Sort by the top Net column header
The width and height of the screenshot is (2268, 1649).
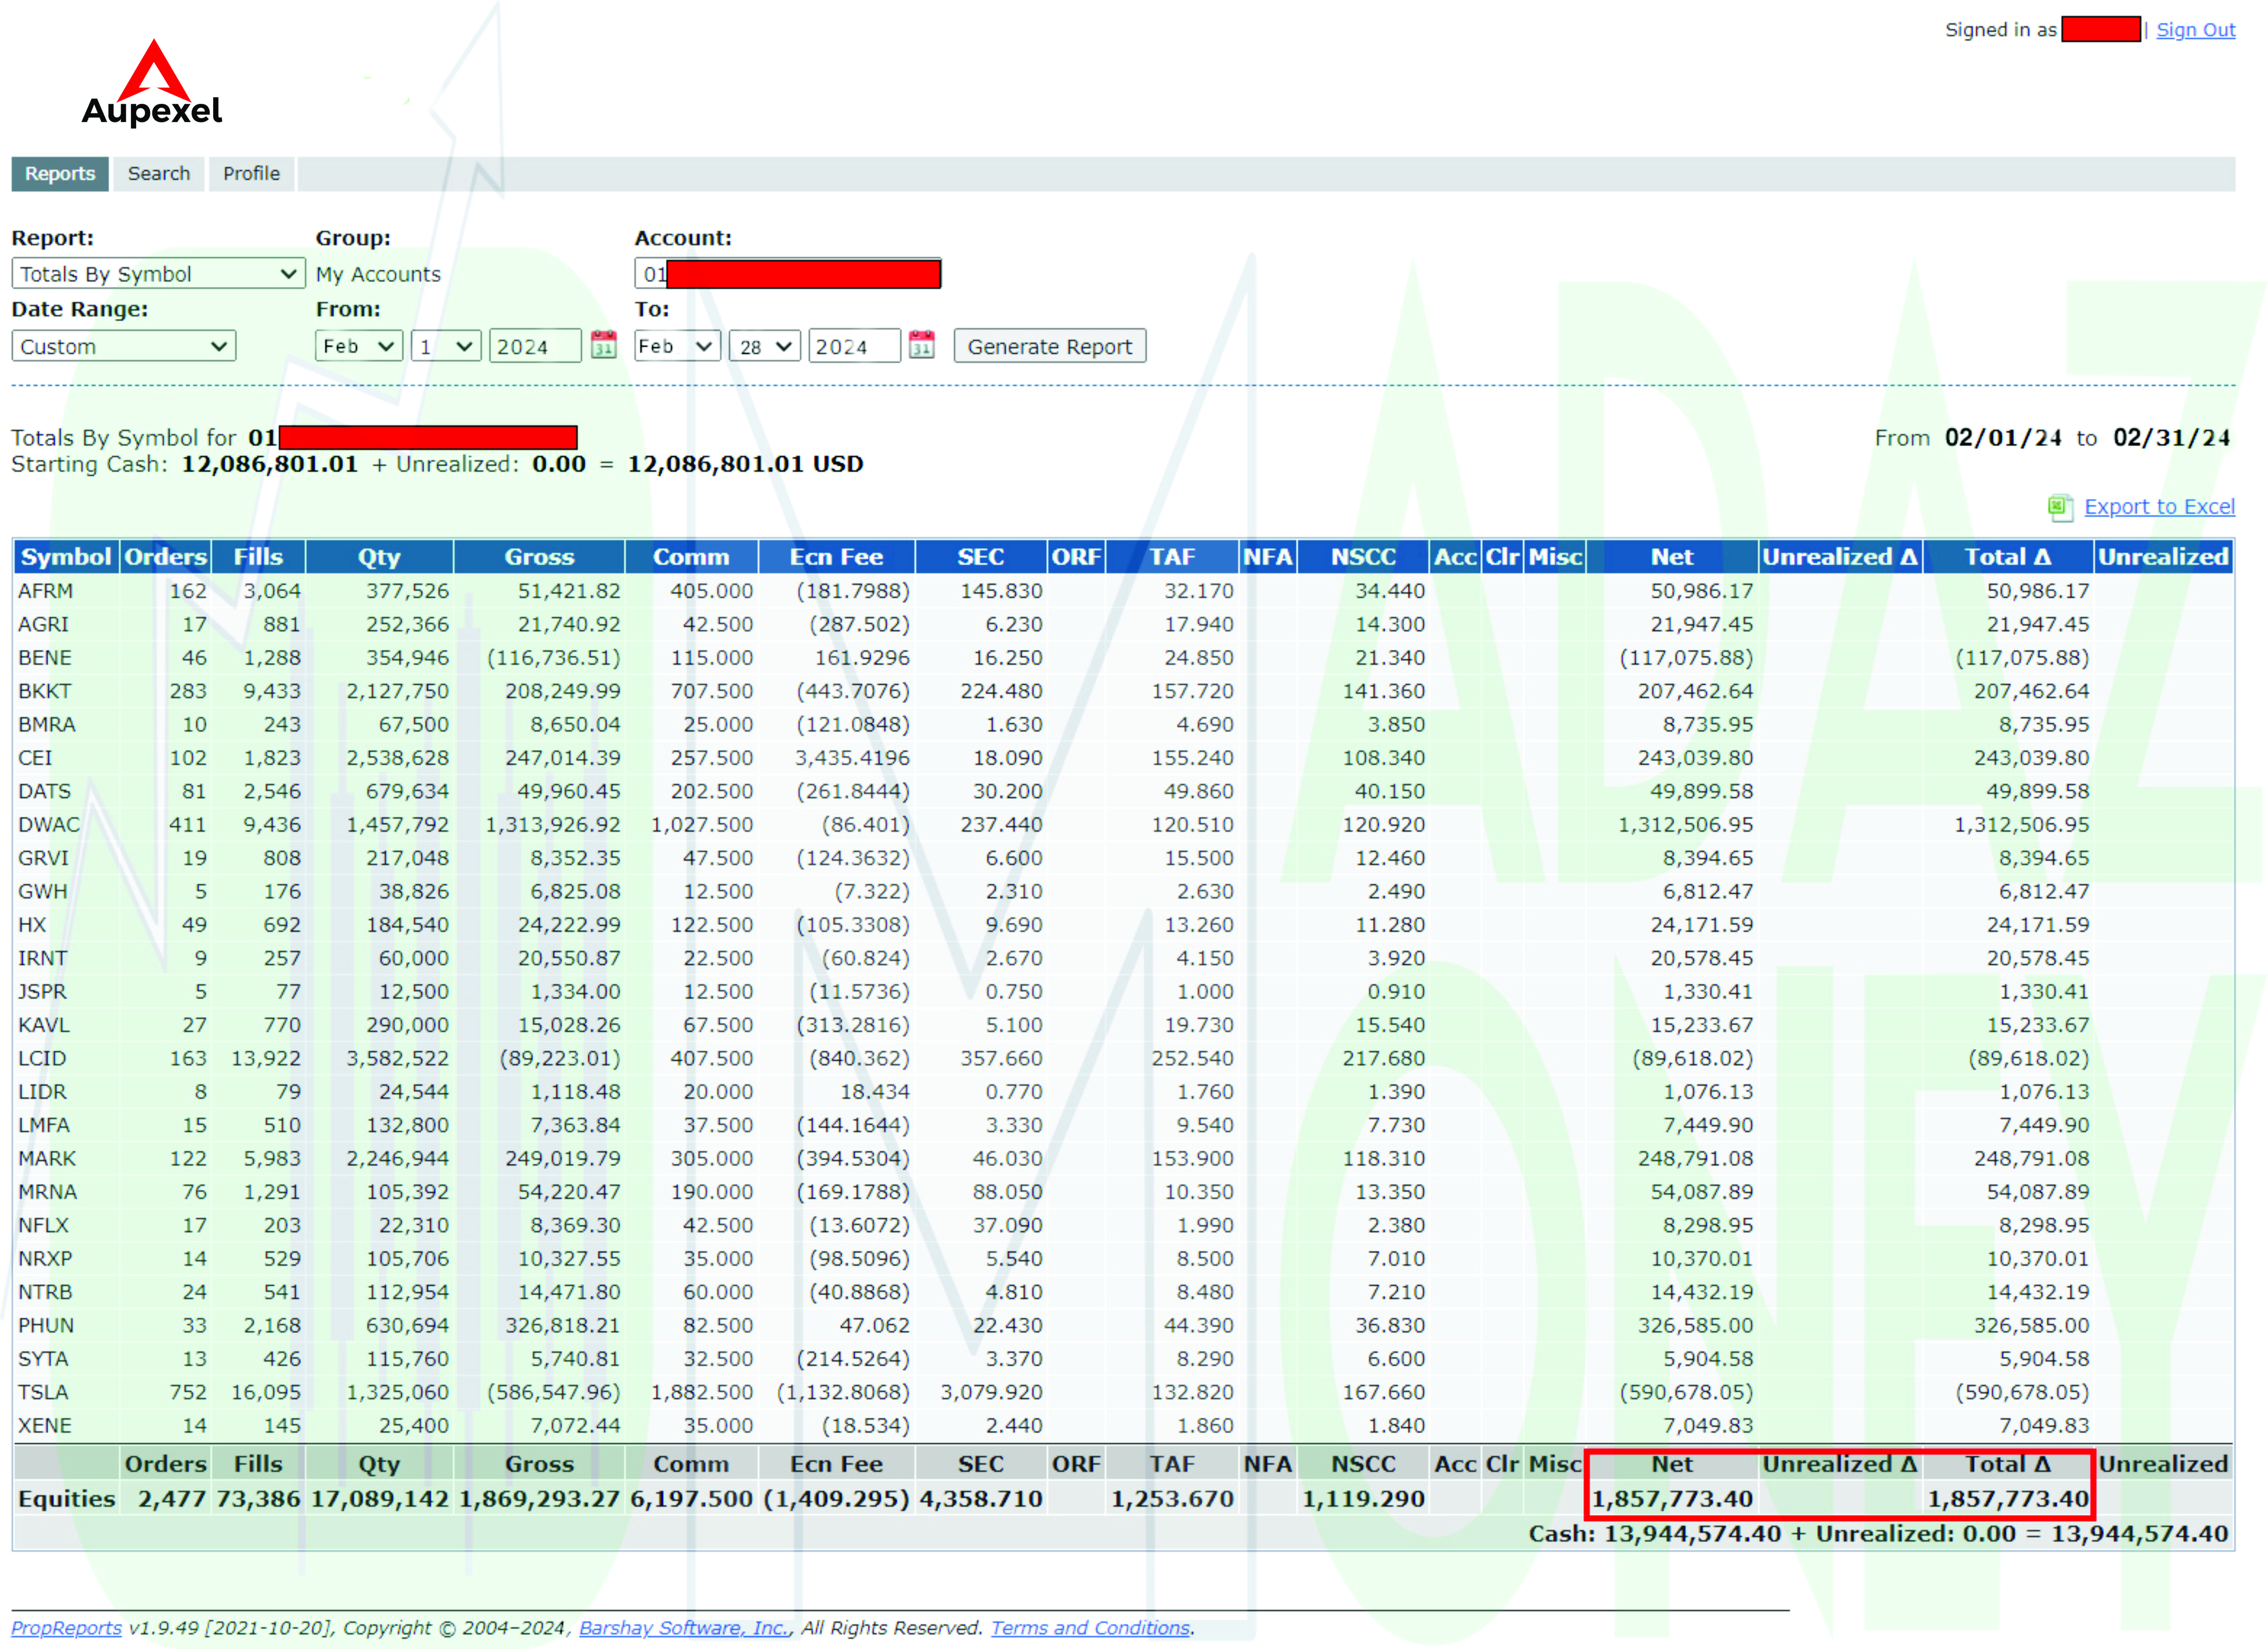(x=1672, y=557)
